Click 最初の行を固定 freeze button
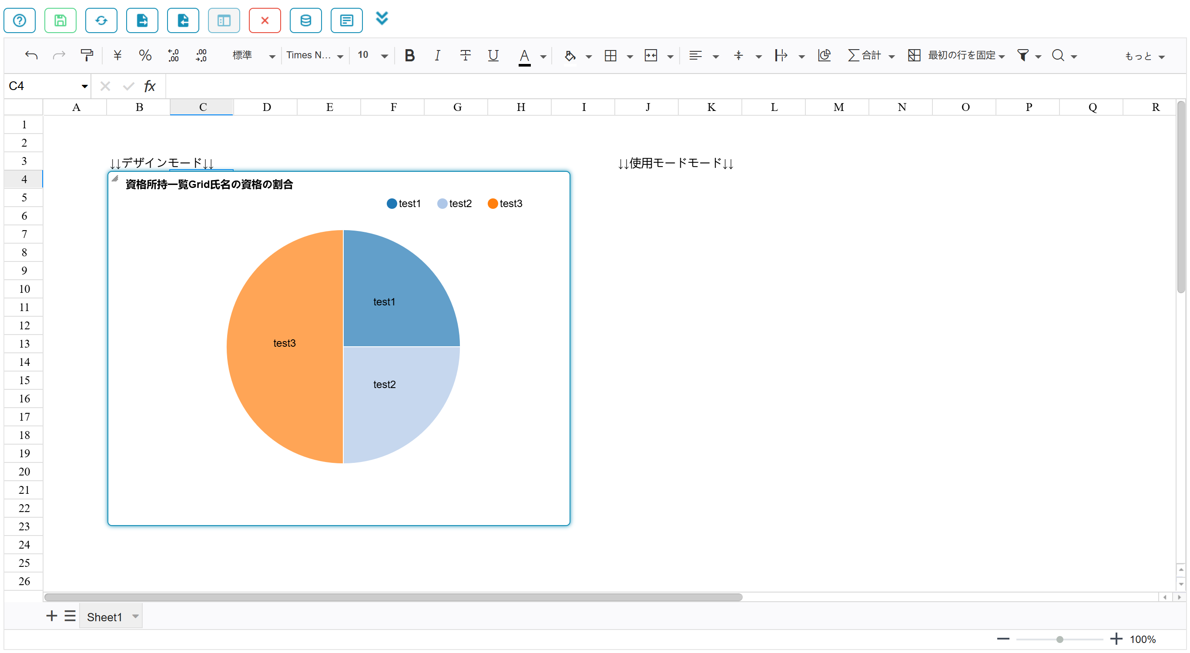Viewport: 1190px width, 653px height. [x=951, y=55]
